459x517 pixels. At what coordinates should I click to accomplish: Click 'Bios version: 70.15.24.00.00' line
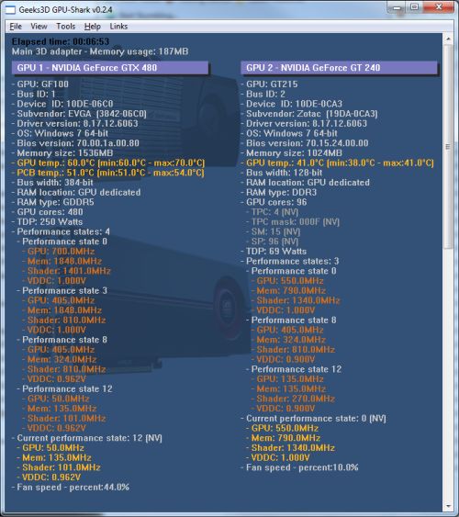[x=305, y=143]
